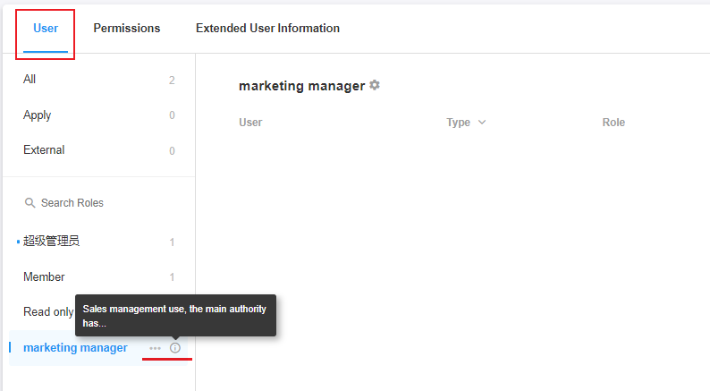Expand the Type column filter chevron
The image size is (710, 391).
tap(482, 123)
